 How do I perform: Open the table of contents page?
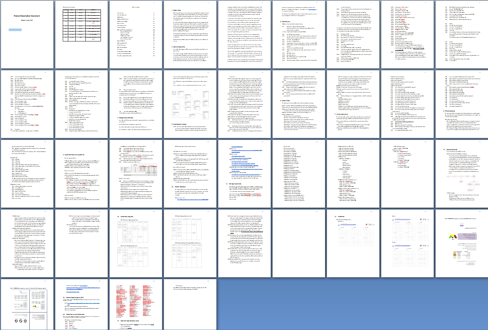[x=136, y=34]
